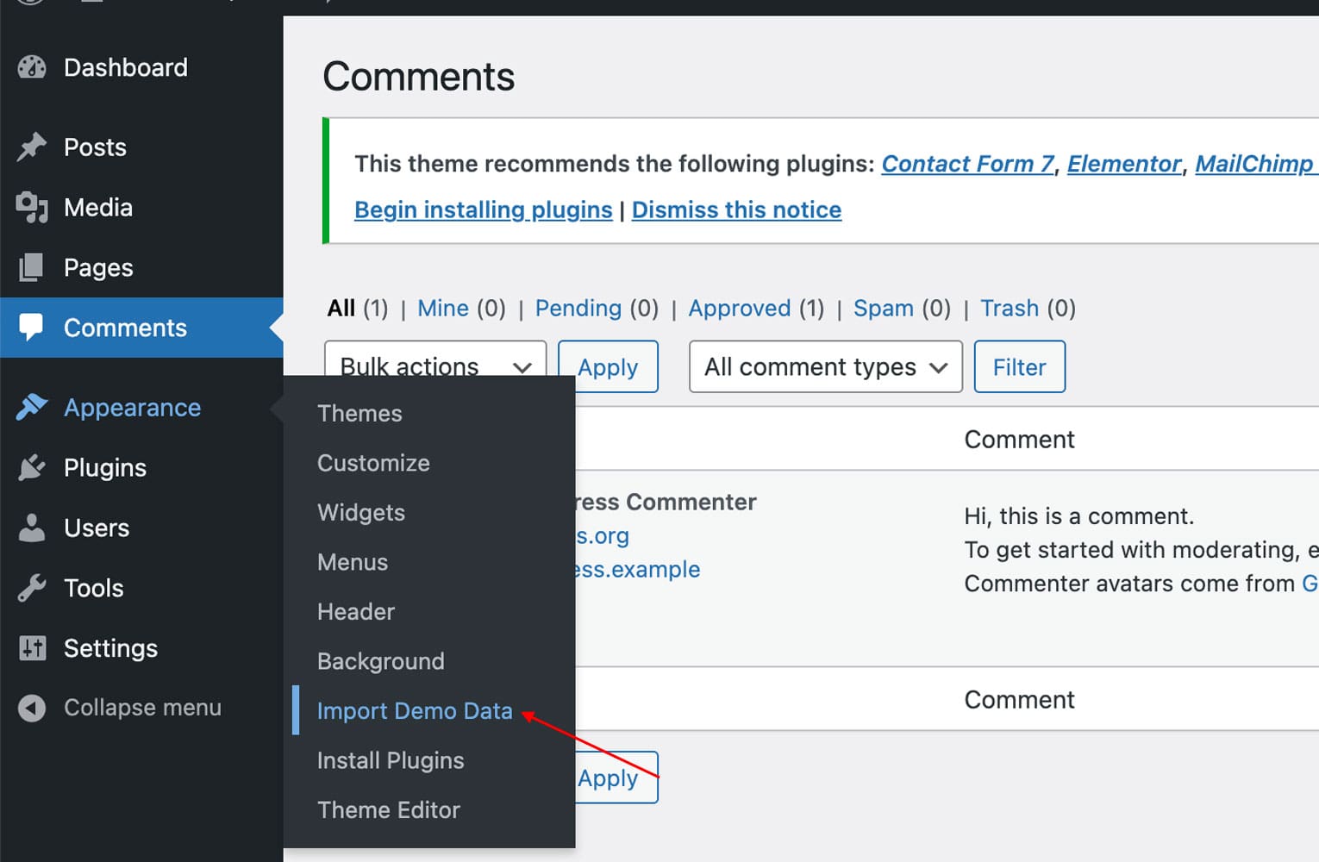Select Import Demo Data submenu item

coord(415,711)
